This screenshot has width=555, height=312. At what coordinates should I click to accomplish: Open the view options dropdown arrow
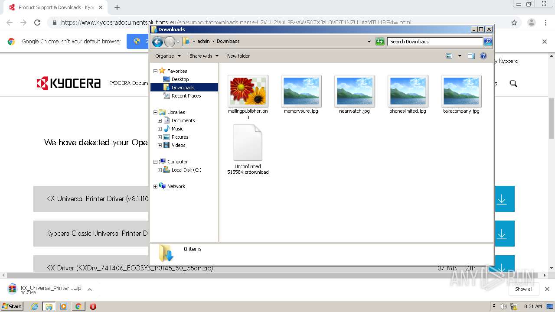460,56
